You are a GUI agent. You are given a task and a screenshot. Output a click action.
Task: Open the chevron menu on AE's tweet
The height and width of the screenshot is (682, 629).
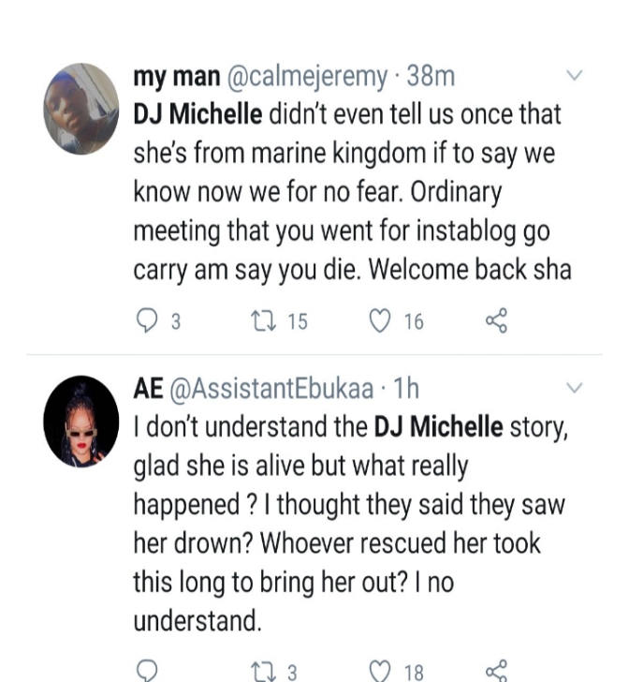(575, 387)
